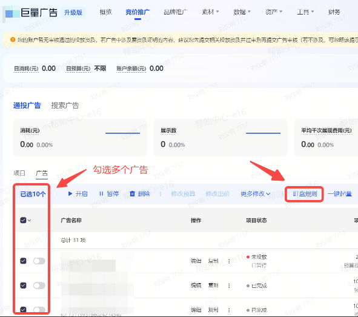The height and width of the screenshot is (317, 358).
Task: Click the play icon beside 开启
Action: coord(70,194)
